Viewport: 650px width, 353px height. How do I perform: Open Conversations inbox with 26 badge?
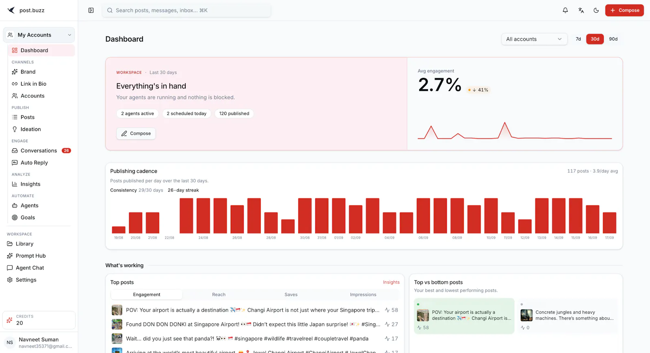(x=41, y=151)
